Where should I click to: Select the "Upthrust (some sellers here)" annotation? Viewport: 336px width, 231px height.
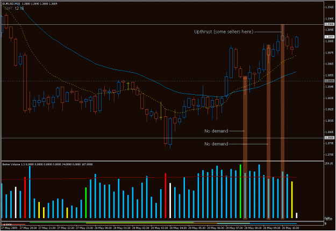coord(224,32)
